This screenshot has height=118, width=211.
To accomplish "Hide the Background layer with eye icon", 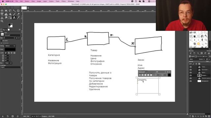I will tap(191, 81).
